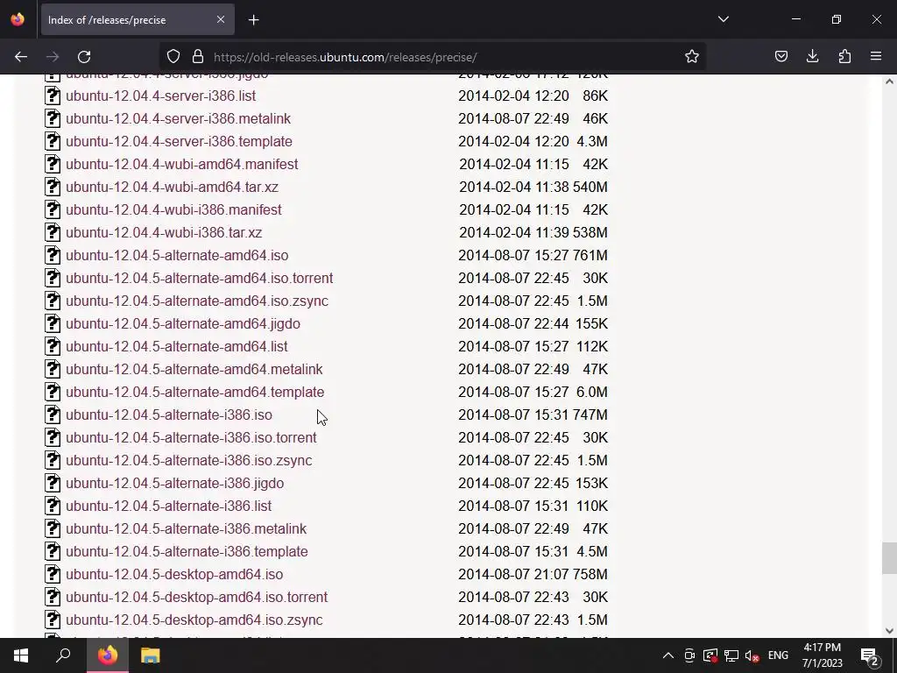Open ubuntu-12.04.5-alternate-amd64.template link
897x673 pixels.
click(195, 392)
